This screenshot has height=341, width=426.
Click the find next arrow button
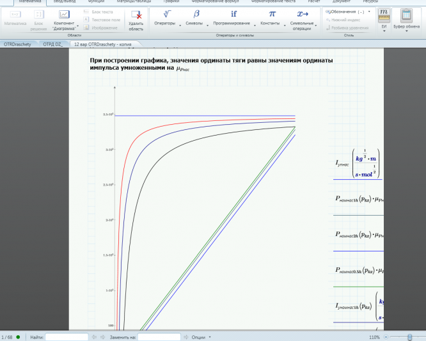pos(103,337)
